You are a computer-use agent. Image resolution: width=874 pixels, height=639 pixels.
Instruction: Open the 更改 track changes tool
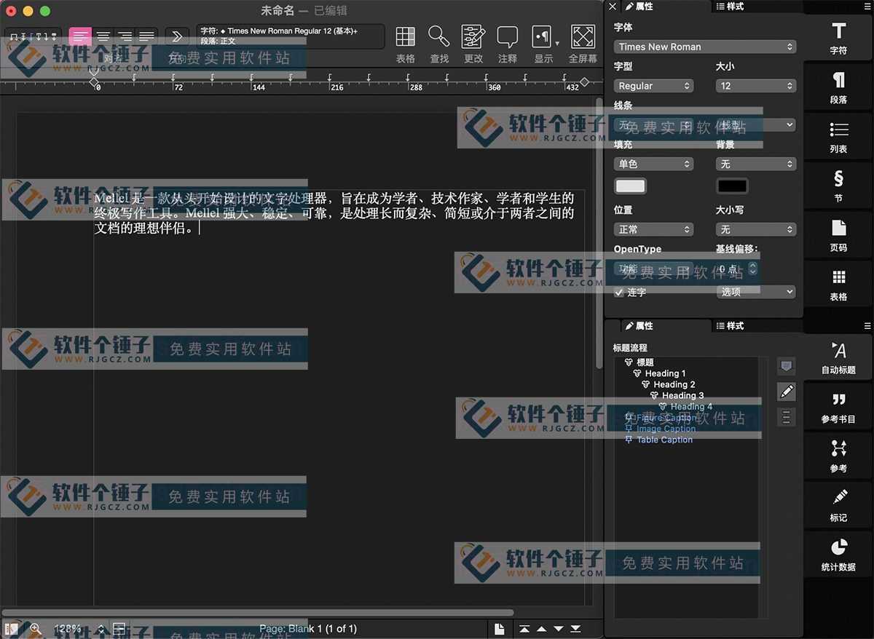(x=473, y=44)
